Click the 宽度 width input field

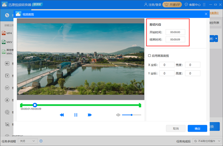coord(193,65)
